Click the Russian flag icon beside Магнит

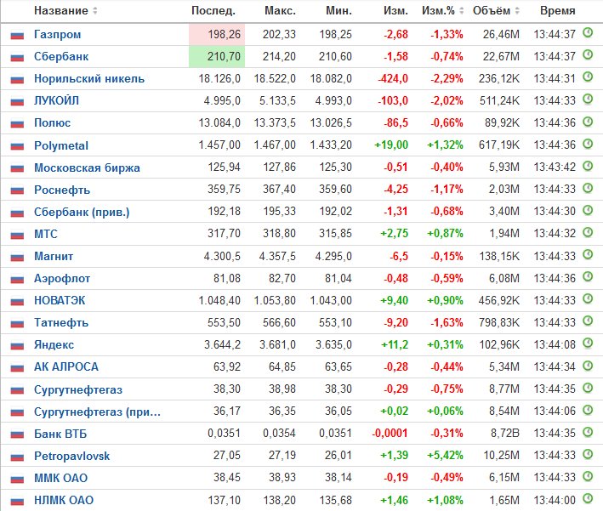click(x=17, y=258)
